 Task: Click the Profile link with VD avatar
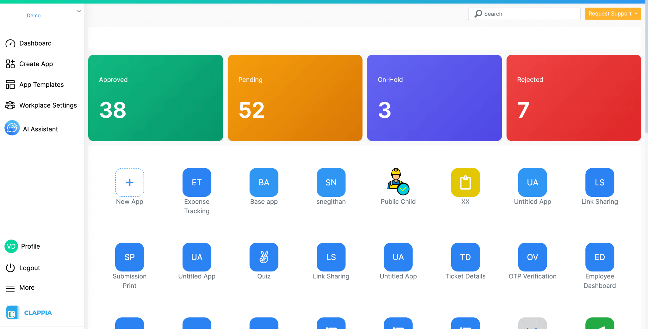coord(22,246)
